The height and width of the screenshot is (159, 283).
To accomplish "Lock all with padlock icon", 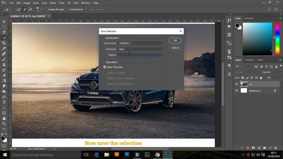I will (x=261, y=78).
